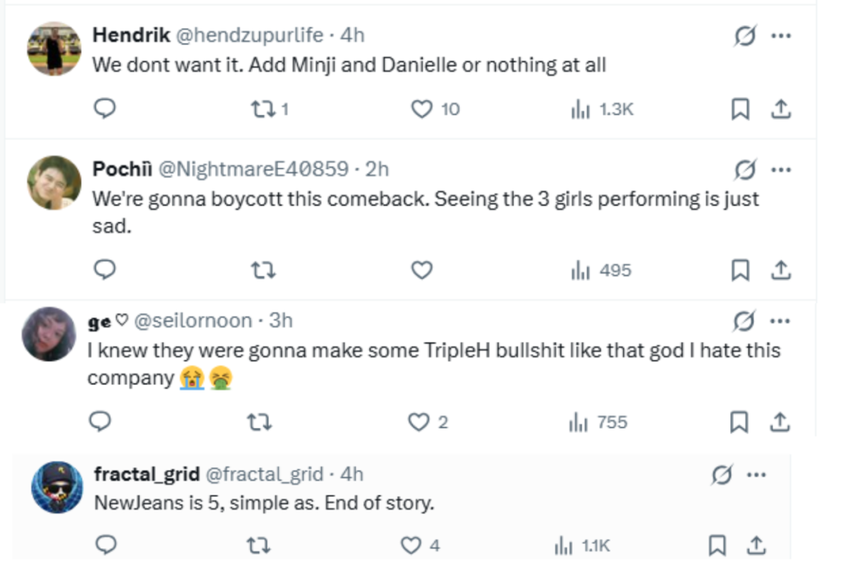Open the more options menu on Pochì's tweet
This screenshot has height=563, width=845.
pyautogui.click(x=780, y=170)
